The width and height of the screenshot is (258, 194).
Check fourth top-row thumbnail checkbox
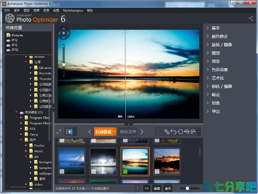(x=157, y=140)
